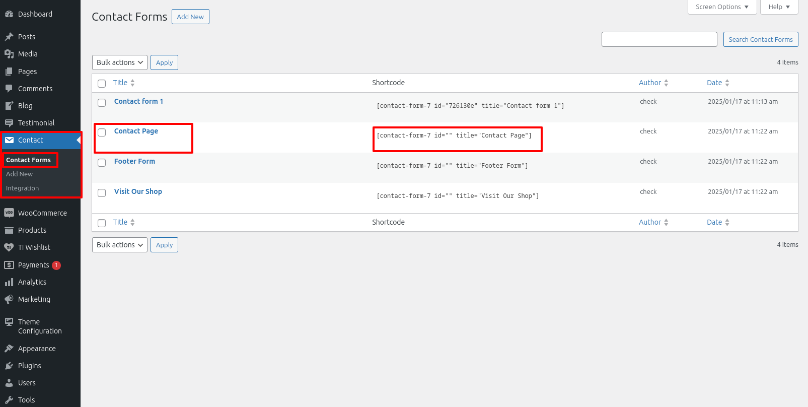Click the Comments speech bubble icon

click(9, 89)
